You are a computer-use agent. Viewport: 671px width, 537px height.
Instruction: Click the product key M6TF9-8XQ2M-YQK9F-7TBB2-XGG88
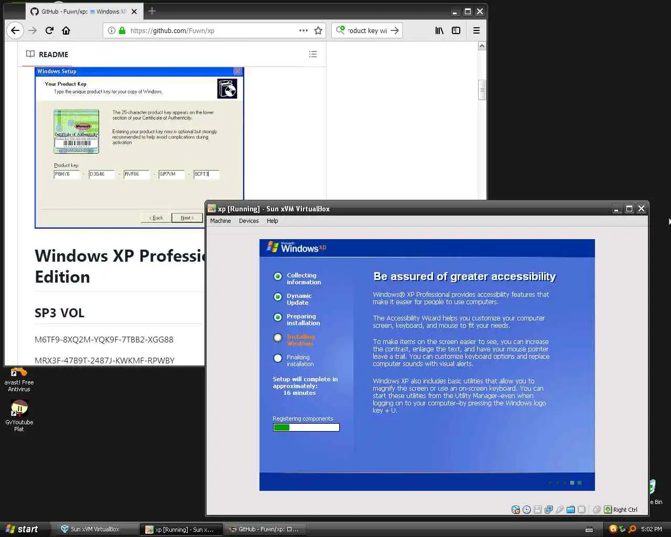(104, 339)
